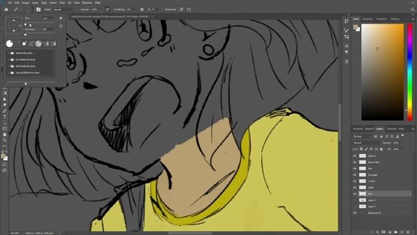This screenshot has width=417, height=235.
Task: Open the Help menu
Action: click(98, 3)
